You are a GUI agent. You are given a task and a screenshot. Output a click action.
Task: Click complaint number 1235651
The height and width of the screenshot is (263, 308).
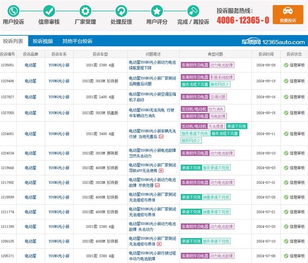pyautogui.click(x=7, y=65)
